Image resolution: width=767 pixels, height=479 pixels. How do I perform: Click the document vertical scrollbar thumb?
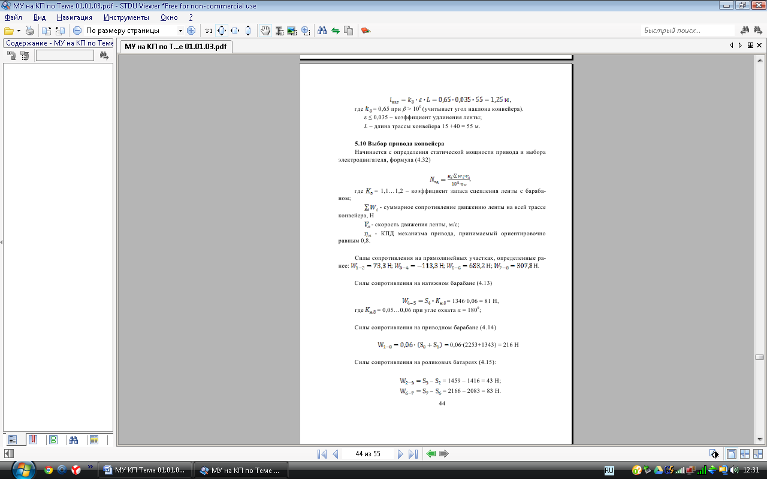click(759, 357)
